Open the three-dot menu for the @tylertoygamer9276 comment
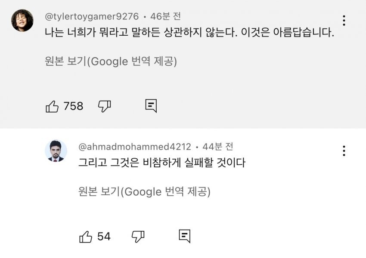The image size is (366, 258). click(344, 21)
